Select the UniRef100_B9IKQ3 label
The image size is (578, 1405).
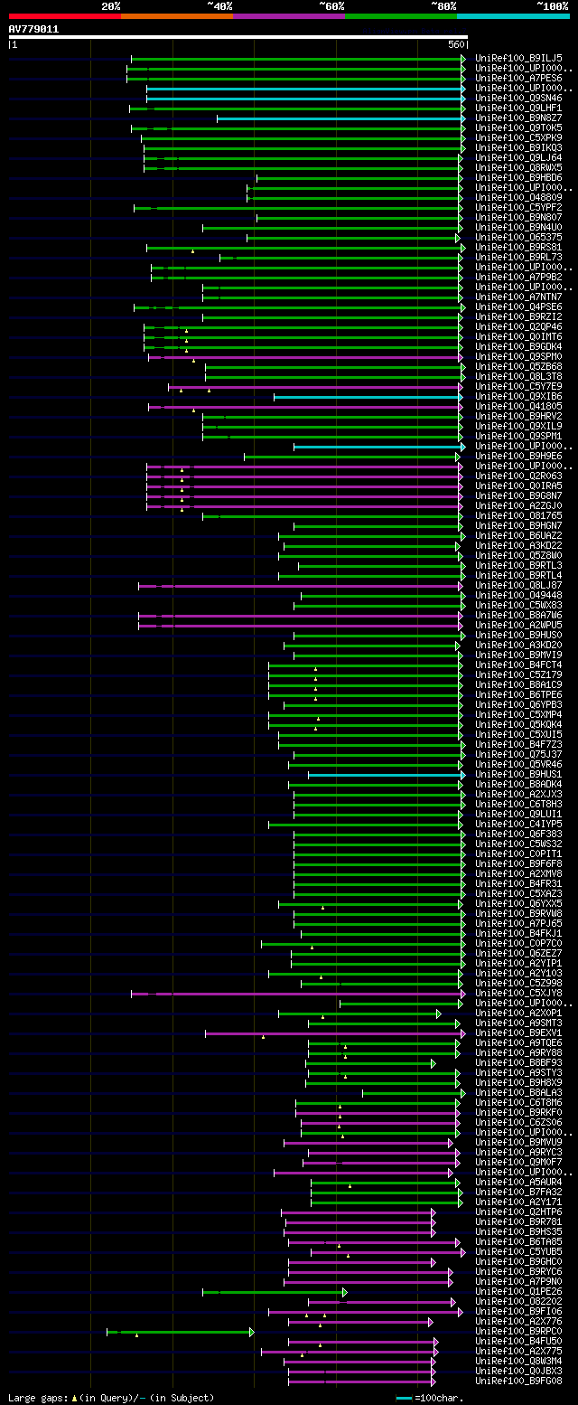(x=518, y=147)
